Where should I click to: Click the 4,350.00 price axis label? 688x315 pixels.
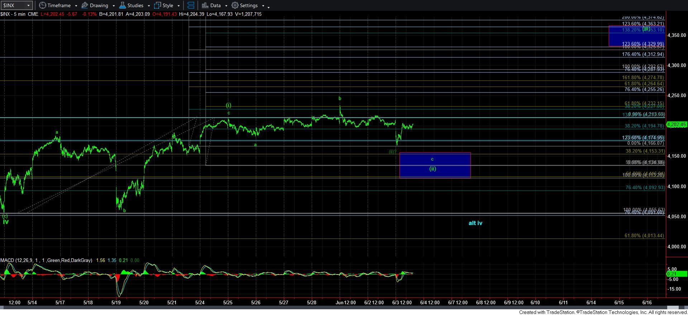tap(677, 35)
